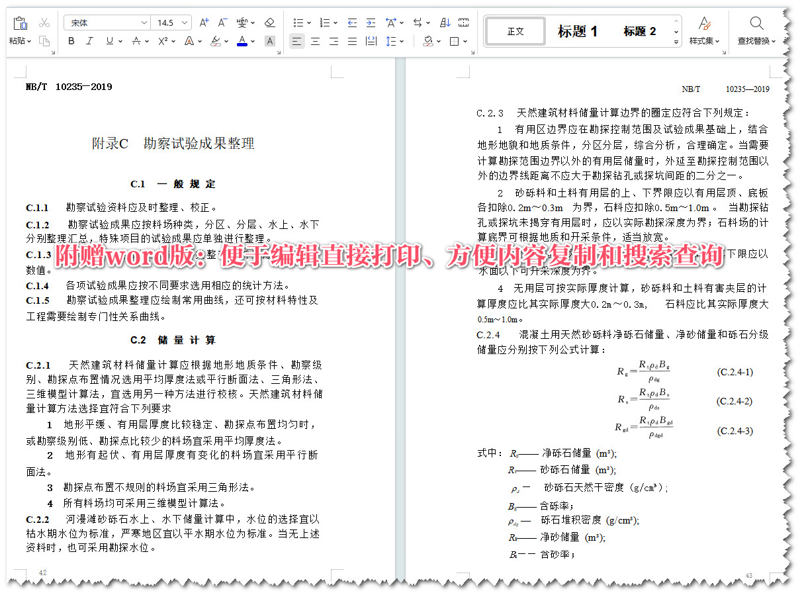Screen dimensions: 802x597
Task: Toggle the Strikethrough formatting
Action: (136, 41)
